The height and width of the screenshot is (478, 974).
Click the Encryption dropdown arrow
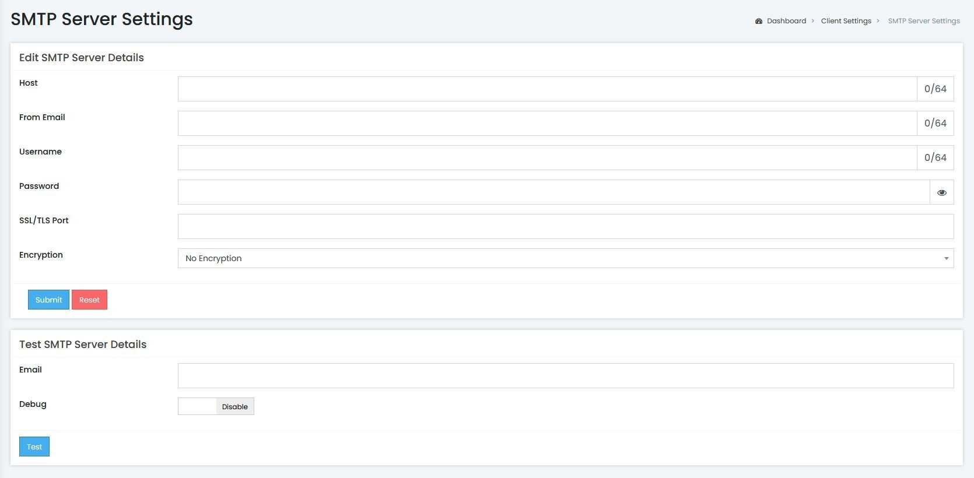[946, 258]
